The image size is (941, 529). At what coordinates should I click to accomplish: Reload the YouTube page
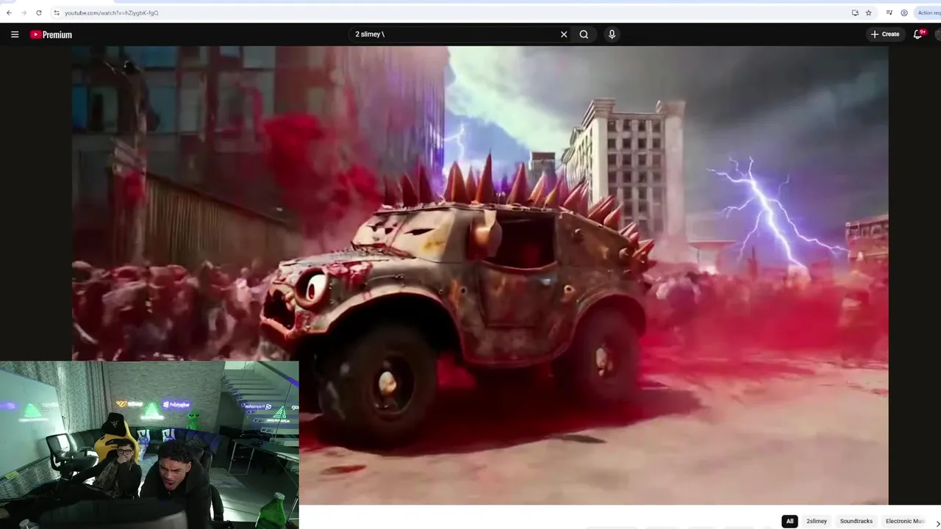(39, 12)
